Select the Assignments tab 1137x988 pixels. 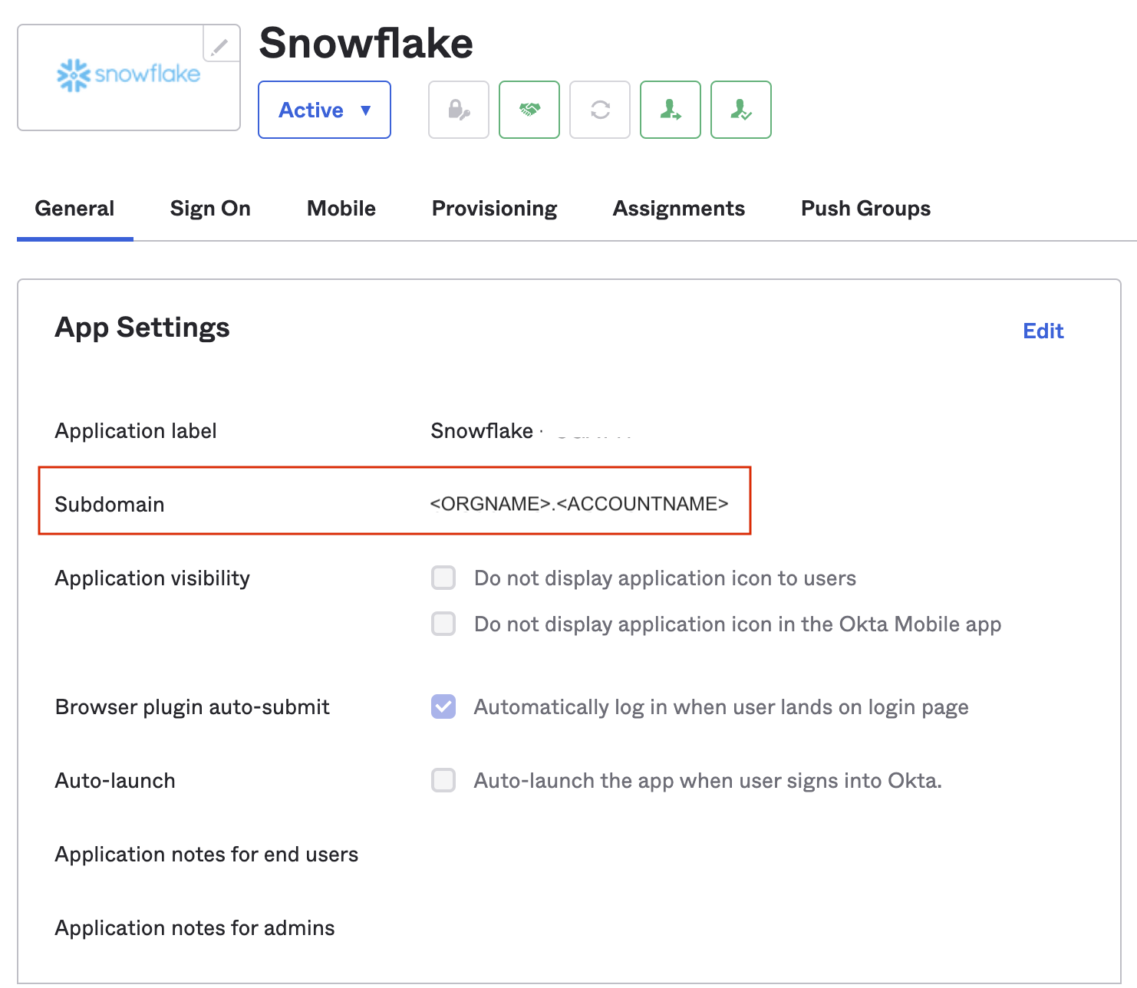(x=678, y=208)
